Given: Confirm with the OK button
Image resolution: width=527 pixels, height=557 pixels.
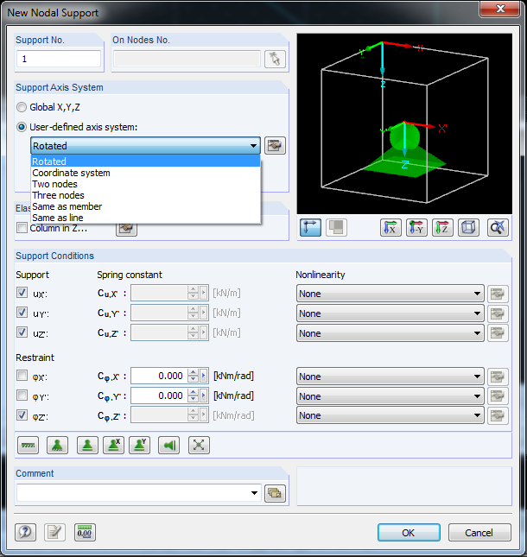Looking at the screenshot, I should pos(409,533).
